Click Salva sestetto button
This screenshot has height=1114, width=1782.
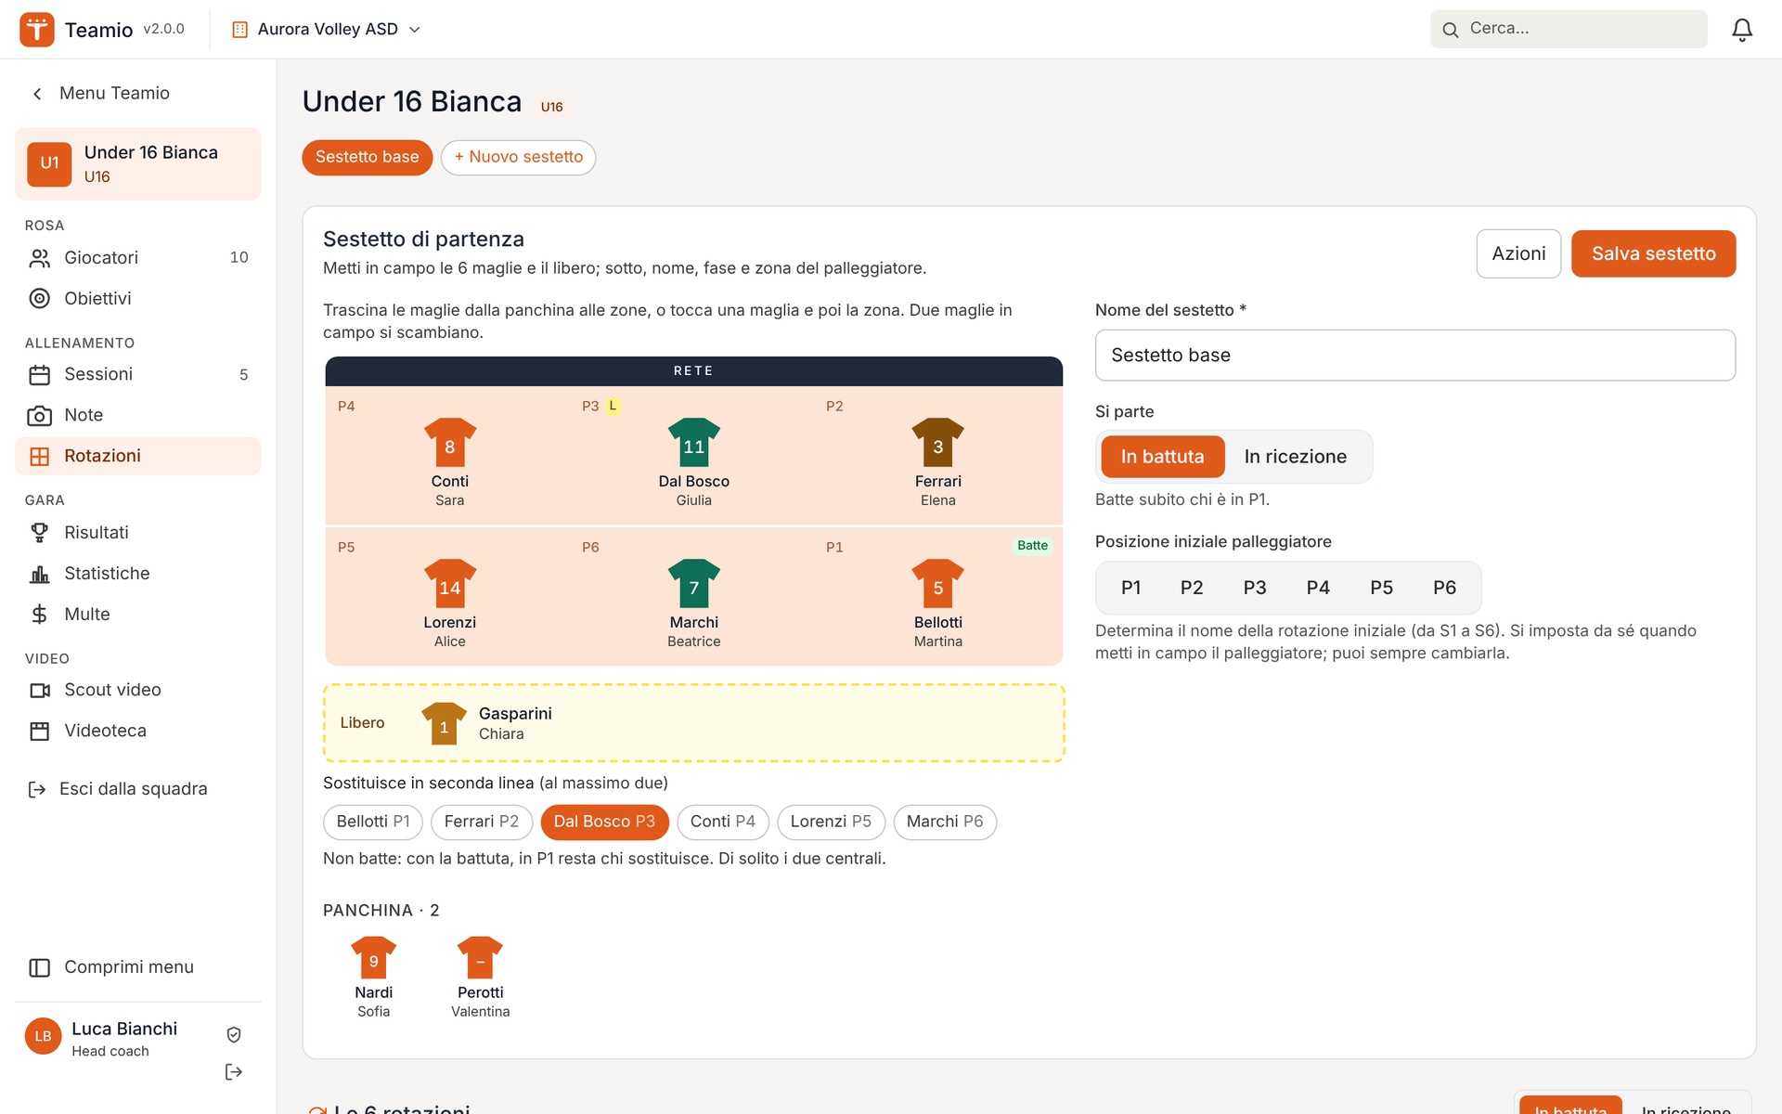tap(1653, 253)
